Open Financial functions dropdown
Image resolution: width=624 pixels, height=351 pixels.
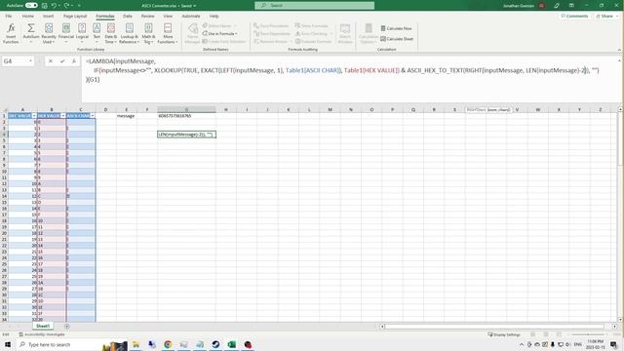click(66, 33)
